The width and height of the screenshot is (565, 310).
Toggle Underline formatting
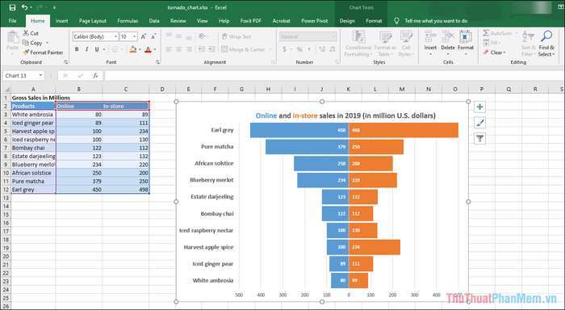pyautogui.click(x=97, y=49)
